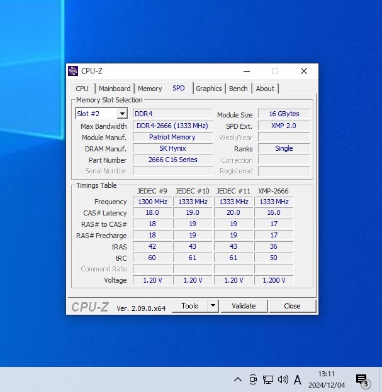Image resolution: width=382 pixels, height=392 pixels.
Task: Switch to the CPU tab
Action: 82,89
